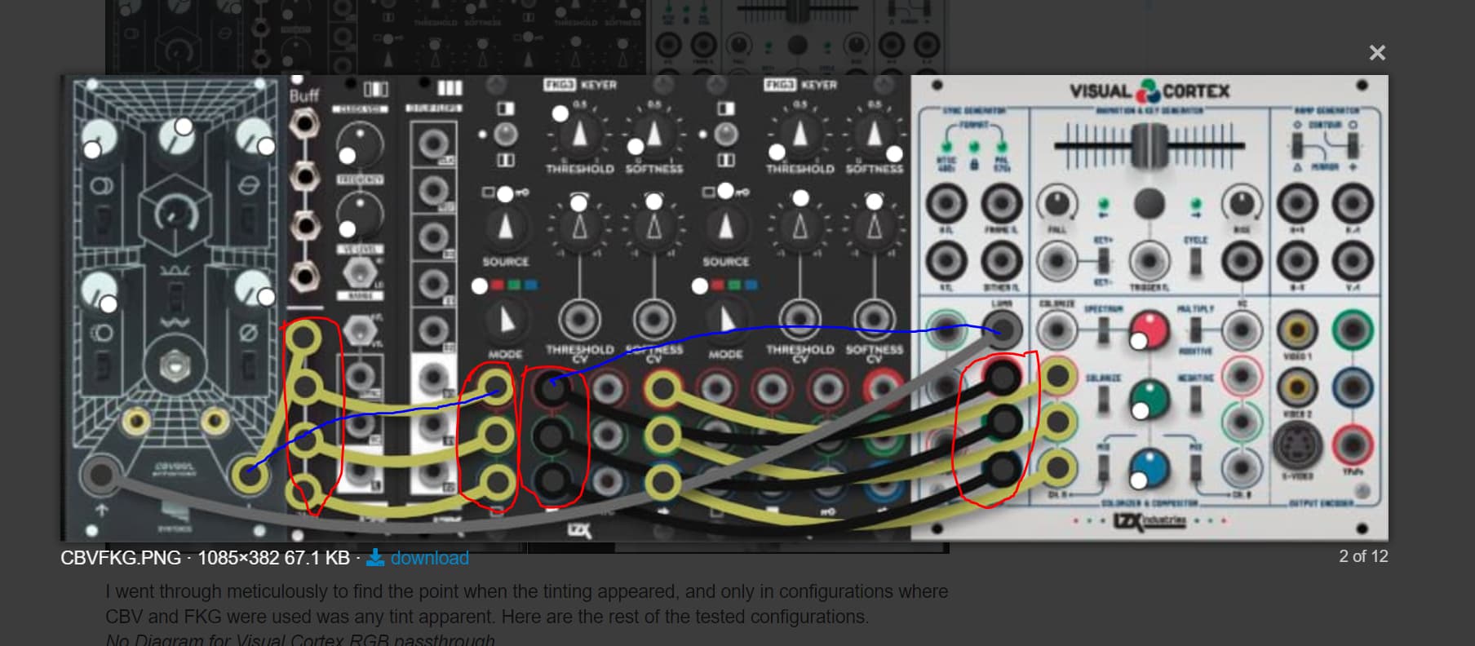
Task: Click the red colorizer knob
Action: pyautogui.click(x=1149, y=330)
